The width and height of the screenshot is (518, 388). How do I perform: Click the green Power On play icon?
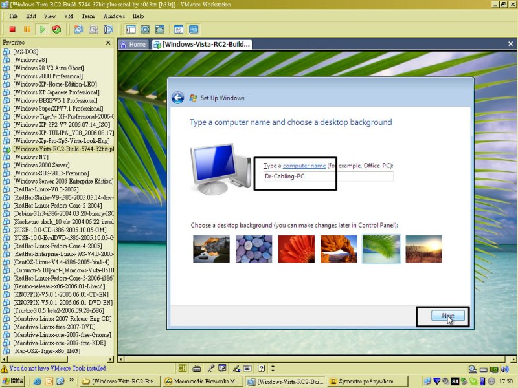coord(42,29)
